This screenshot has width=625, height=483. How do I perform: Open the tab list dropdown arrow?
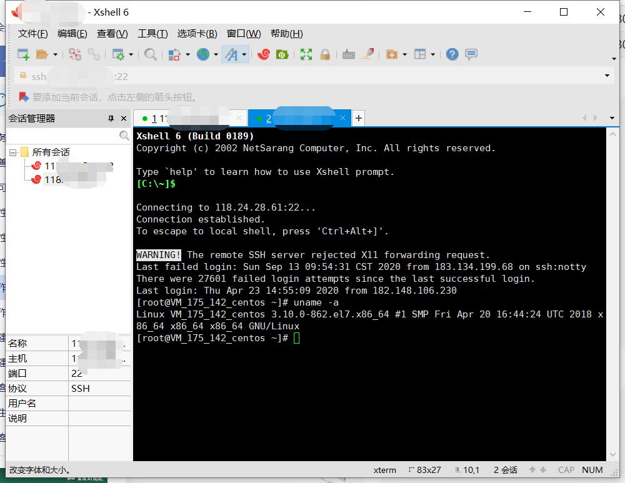click(612, 117)
